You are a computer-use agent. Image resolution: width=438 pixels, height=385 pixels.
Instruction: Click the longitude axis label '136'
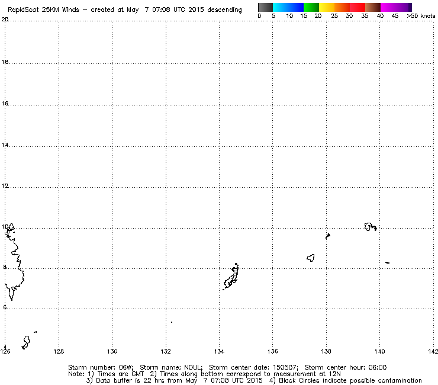[x=273, y=351]
